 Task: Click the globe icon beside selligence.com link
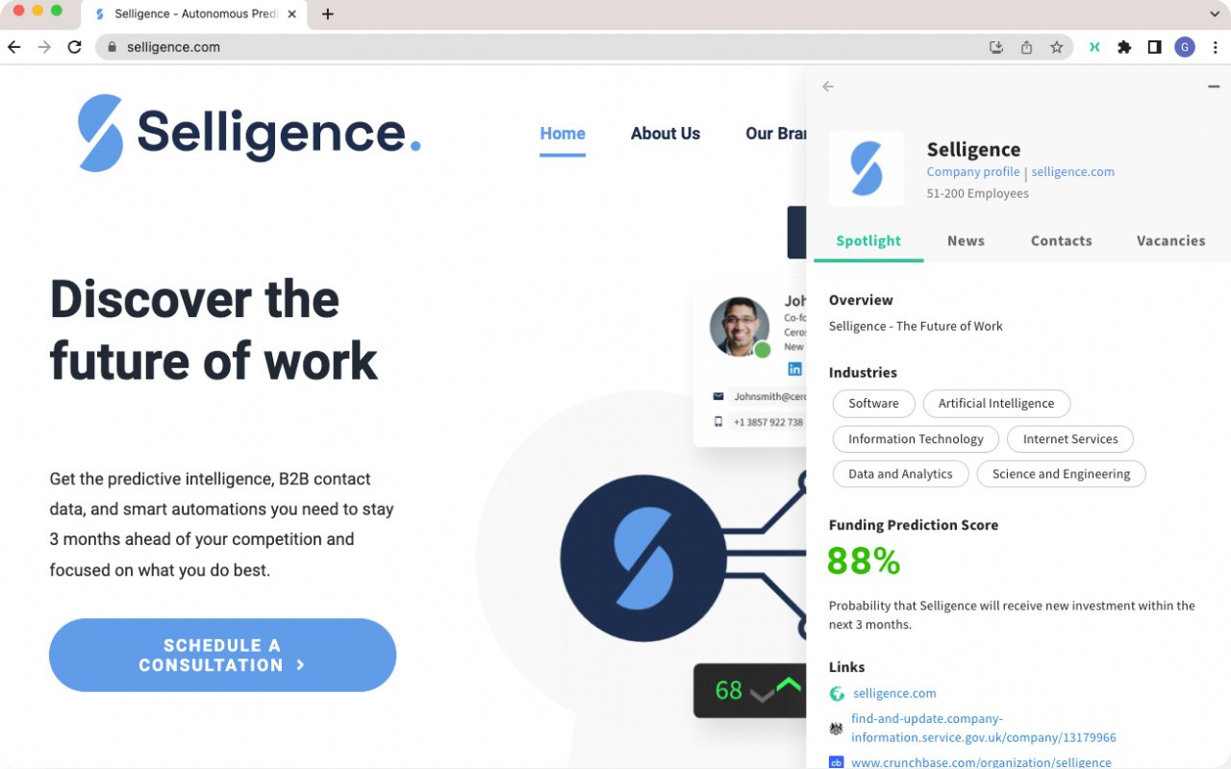pos(836,693)
